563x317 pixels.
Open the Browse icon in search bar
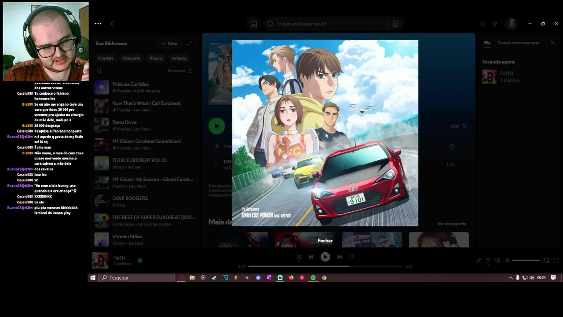pos(395,24)
